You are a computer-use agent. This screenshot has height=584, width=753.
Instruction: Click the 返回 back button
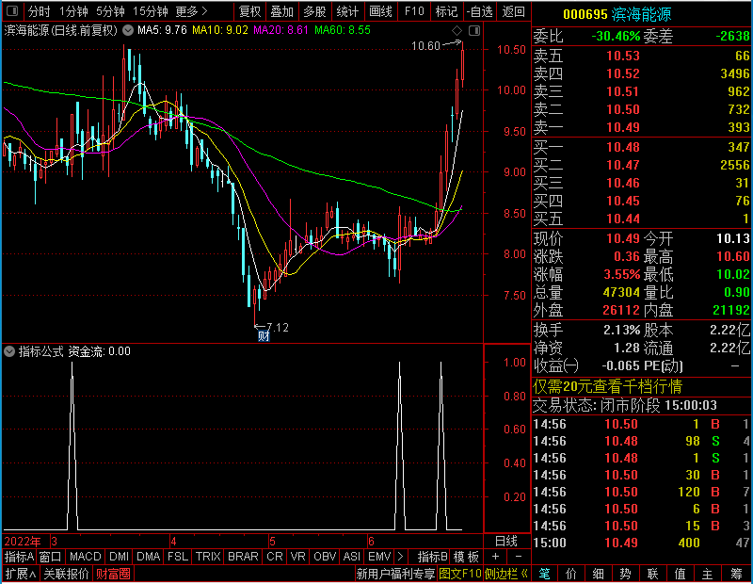513,11
